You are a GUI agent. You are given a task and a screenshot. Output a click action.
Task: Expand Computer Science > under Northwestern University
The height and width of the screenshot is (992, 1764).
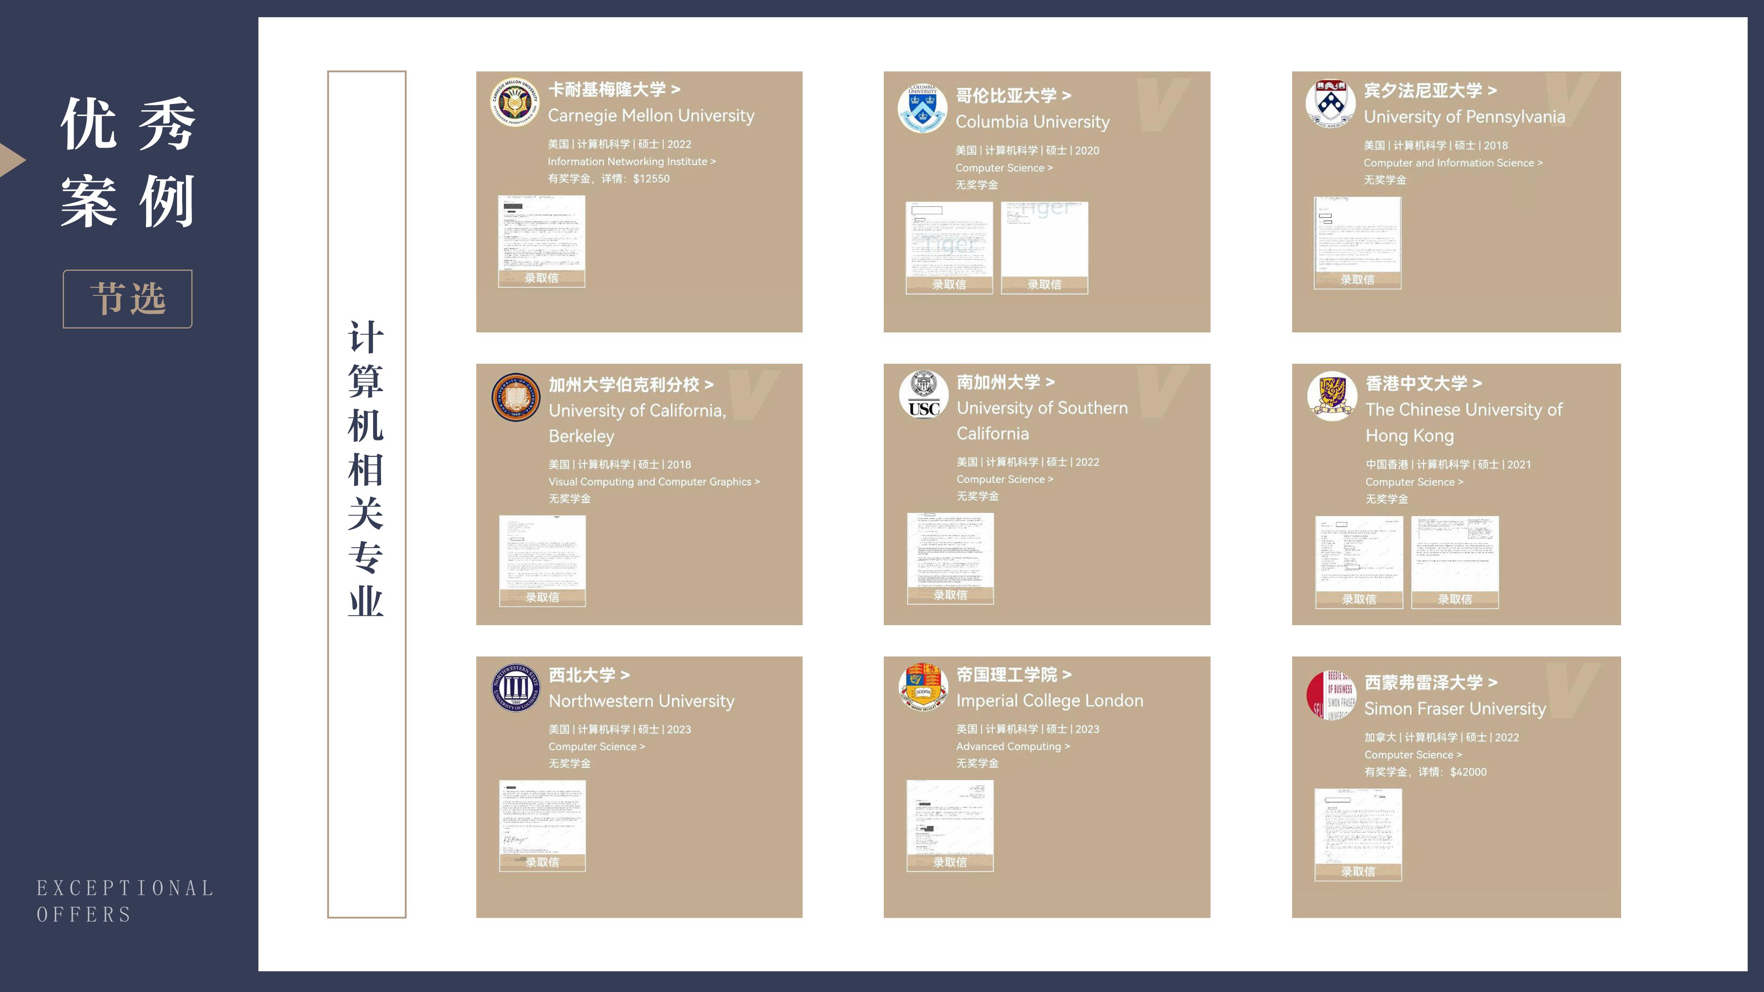pyautogui.click(x=596, y=747)
